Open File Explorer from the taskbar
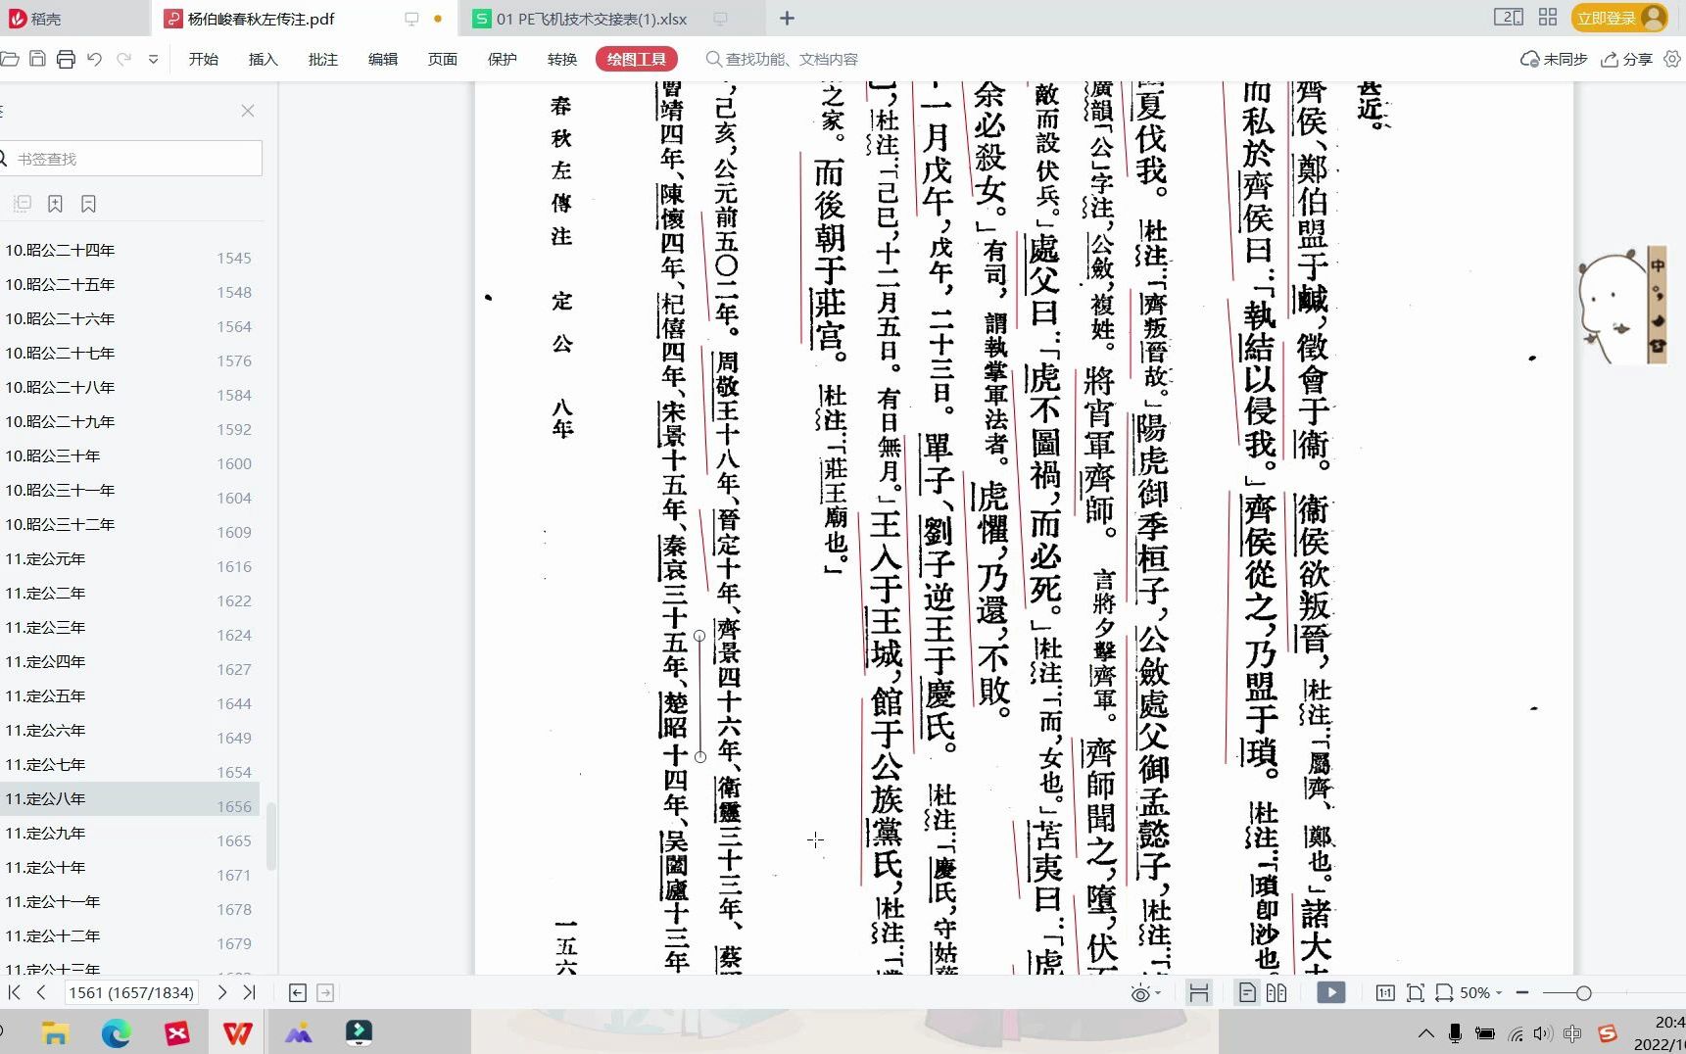Viewport: 1686px width, 1054px height. (55, 1032)
